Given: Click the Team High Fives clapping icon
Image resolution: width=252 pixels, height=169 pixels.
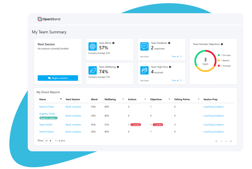Looking at the screenshot, I should tap(144, 70).
